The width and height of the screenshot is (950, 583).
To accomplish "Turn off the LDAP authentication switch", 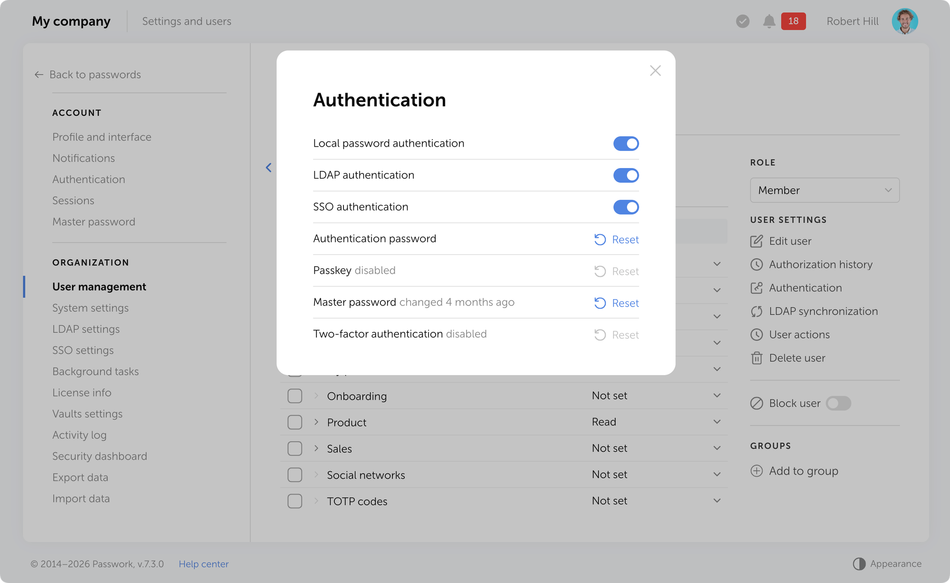I will point(626,176).
